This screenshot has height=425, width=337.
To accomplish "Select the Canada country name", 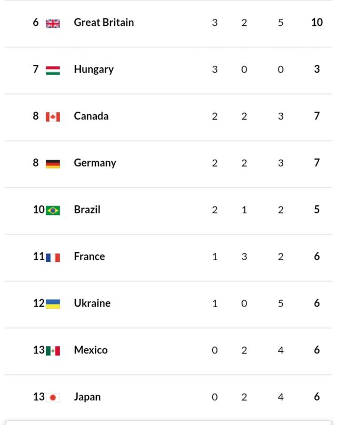I will pyautogui.click(x=91, y=116).
